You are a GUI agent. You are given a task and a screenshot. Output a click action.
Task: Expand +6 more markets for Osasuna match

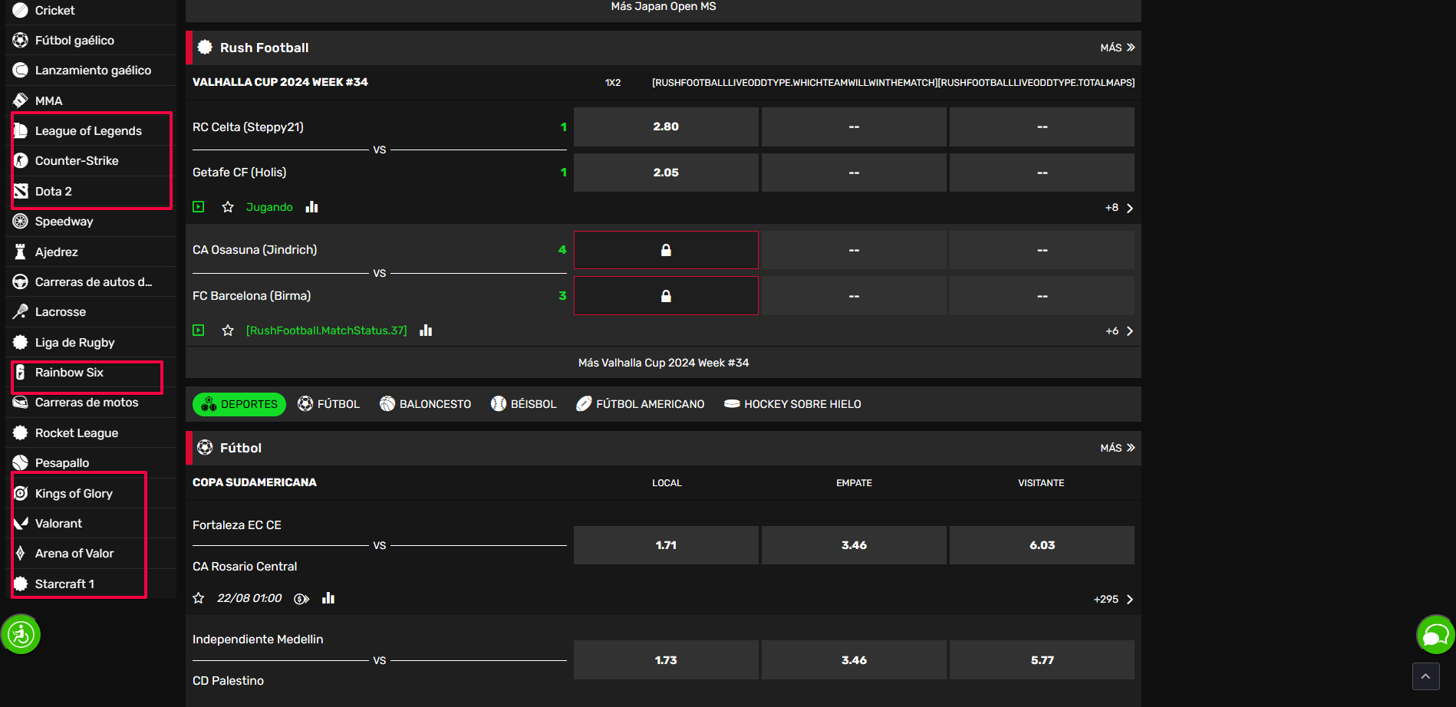click(1119, 331)
